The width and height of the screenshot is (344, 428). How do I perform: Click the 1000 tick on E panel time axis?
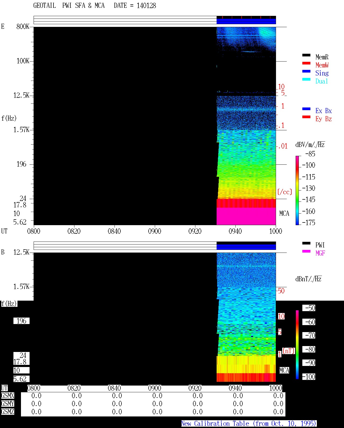tap(275, 231)
